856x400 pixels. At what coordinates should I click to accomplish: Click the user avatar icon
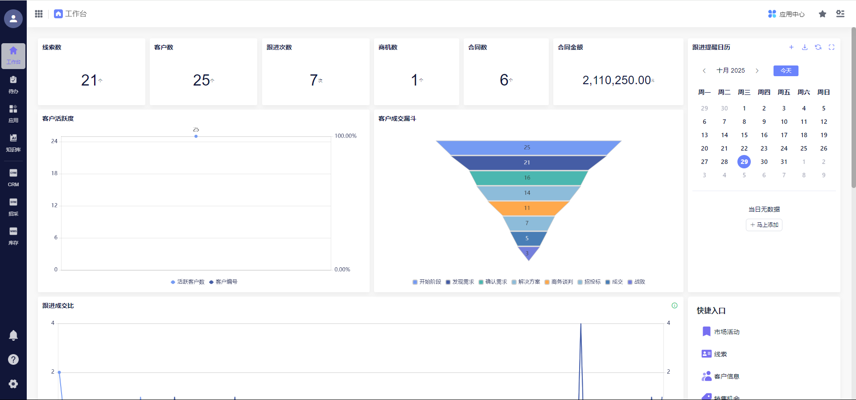[x=13, y=19]
